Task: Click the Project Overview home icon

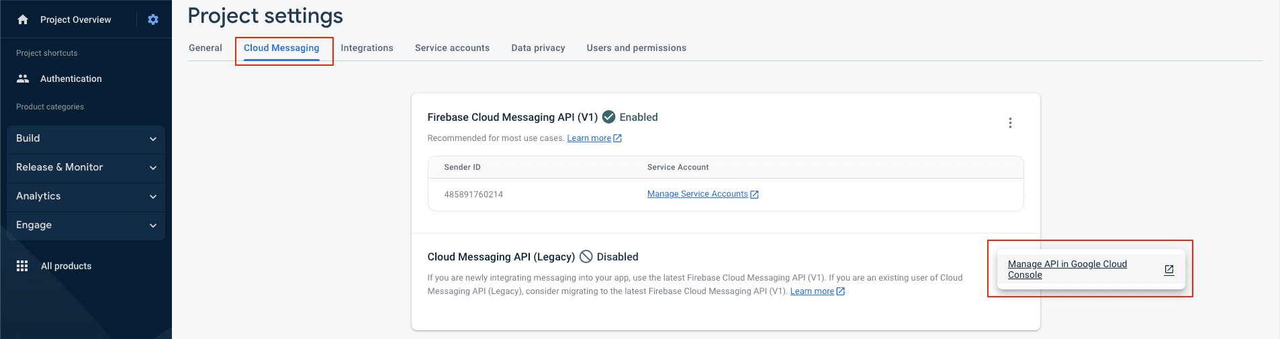Action: 23,19
